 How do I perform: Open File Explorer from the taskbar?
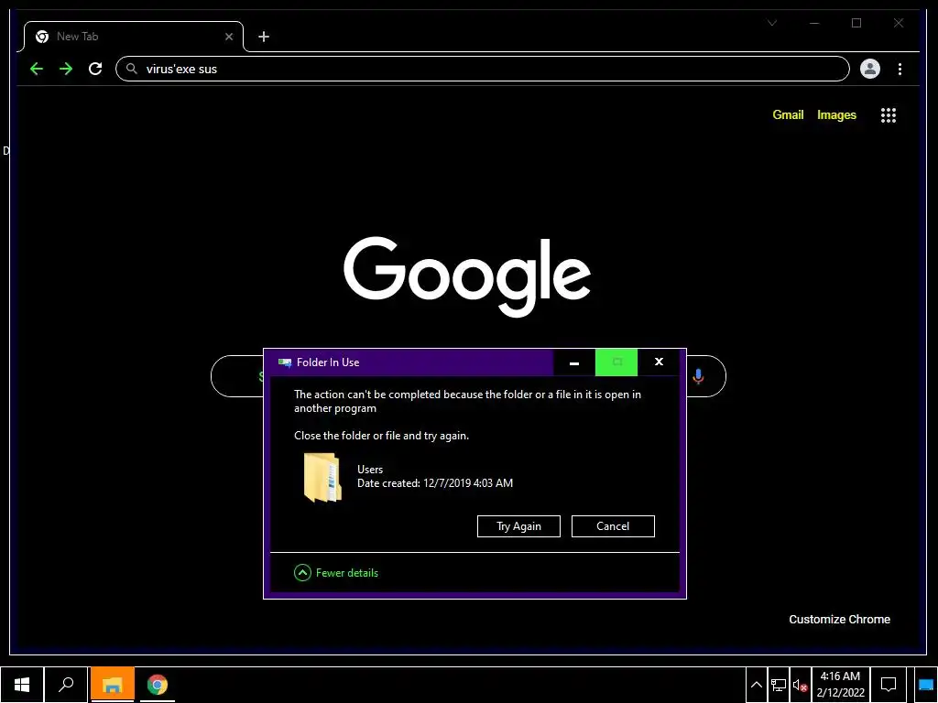pos(112,685)
